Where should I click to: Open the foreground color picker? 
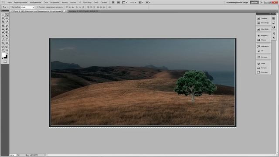click(x=3, y=55)
